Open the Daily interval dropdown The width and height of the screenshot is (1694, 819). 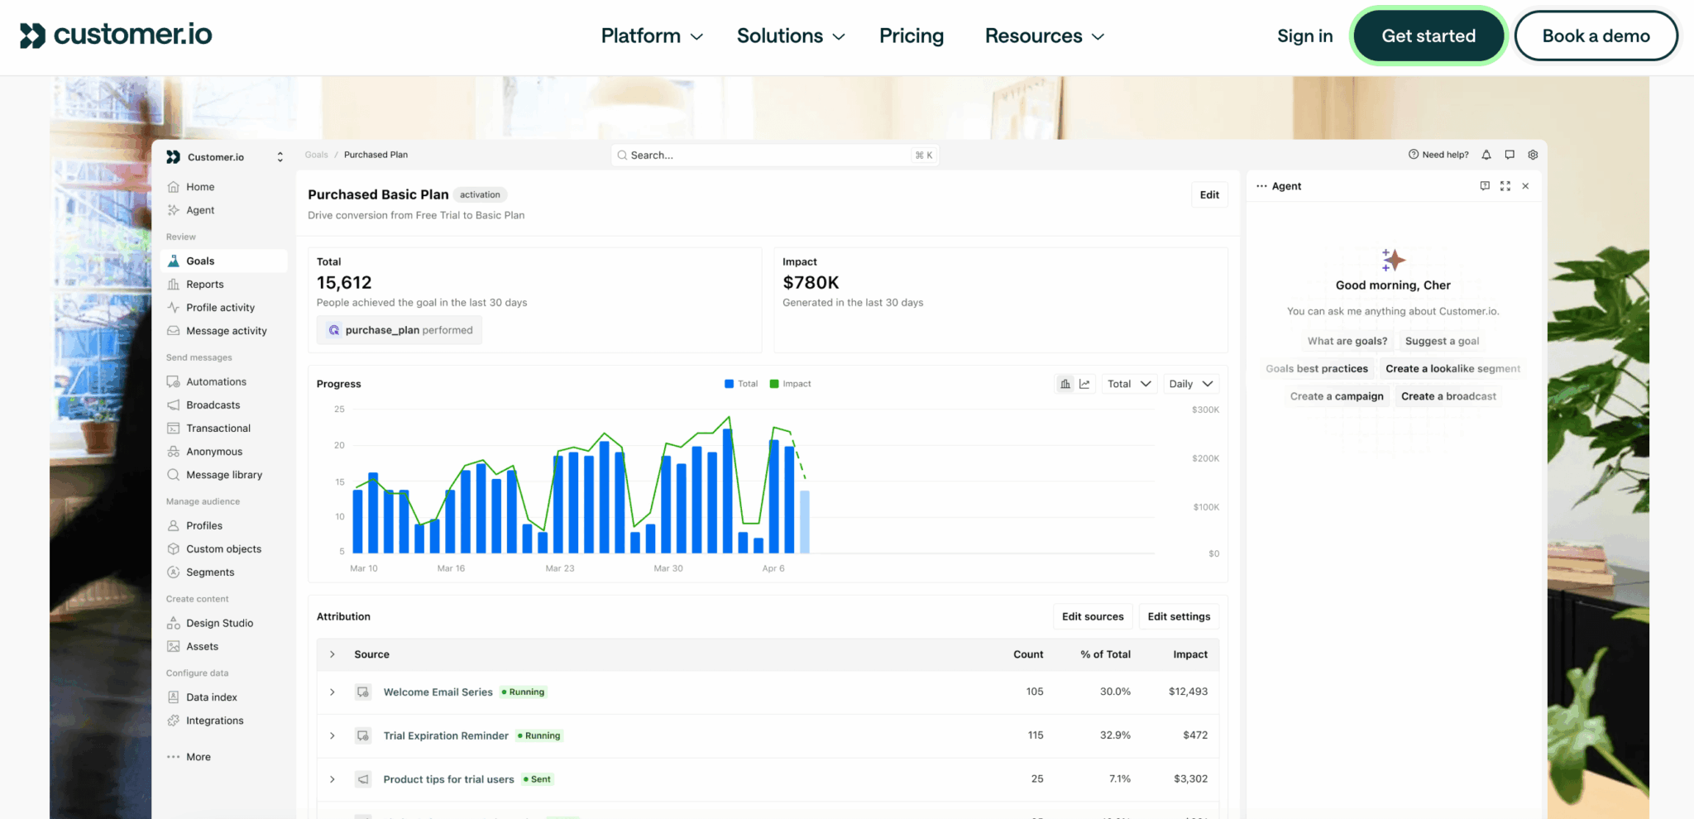click(x=1191, y=384)
